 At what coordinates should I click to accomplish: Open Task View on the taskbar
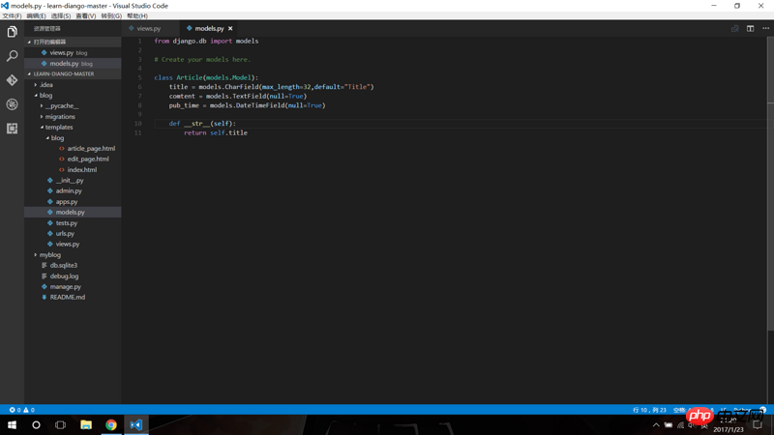pyautogui.click(x=60, y=424)
